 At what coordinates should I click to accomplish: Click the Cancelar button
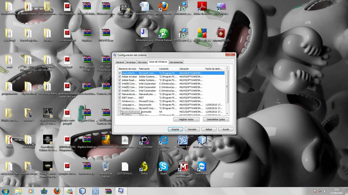coord(192,129)
